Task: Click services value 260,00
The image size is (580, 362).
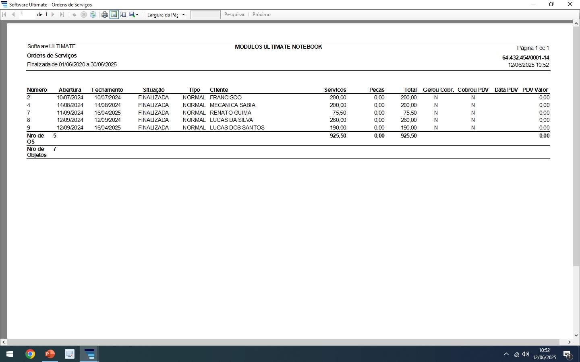Action: tap(338, 120)
